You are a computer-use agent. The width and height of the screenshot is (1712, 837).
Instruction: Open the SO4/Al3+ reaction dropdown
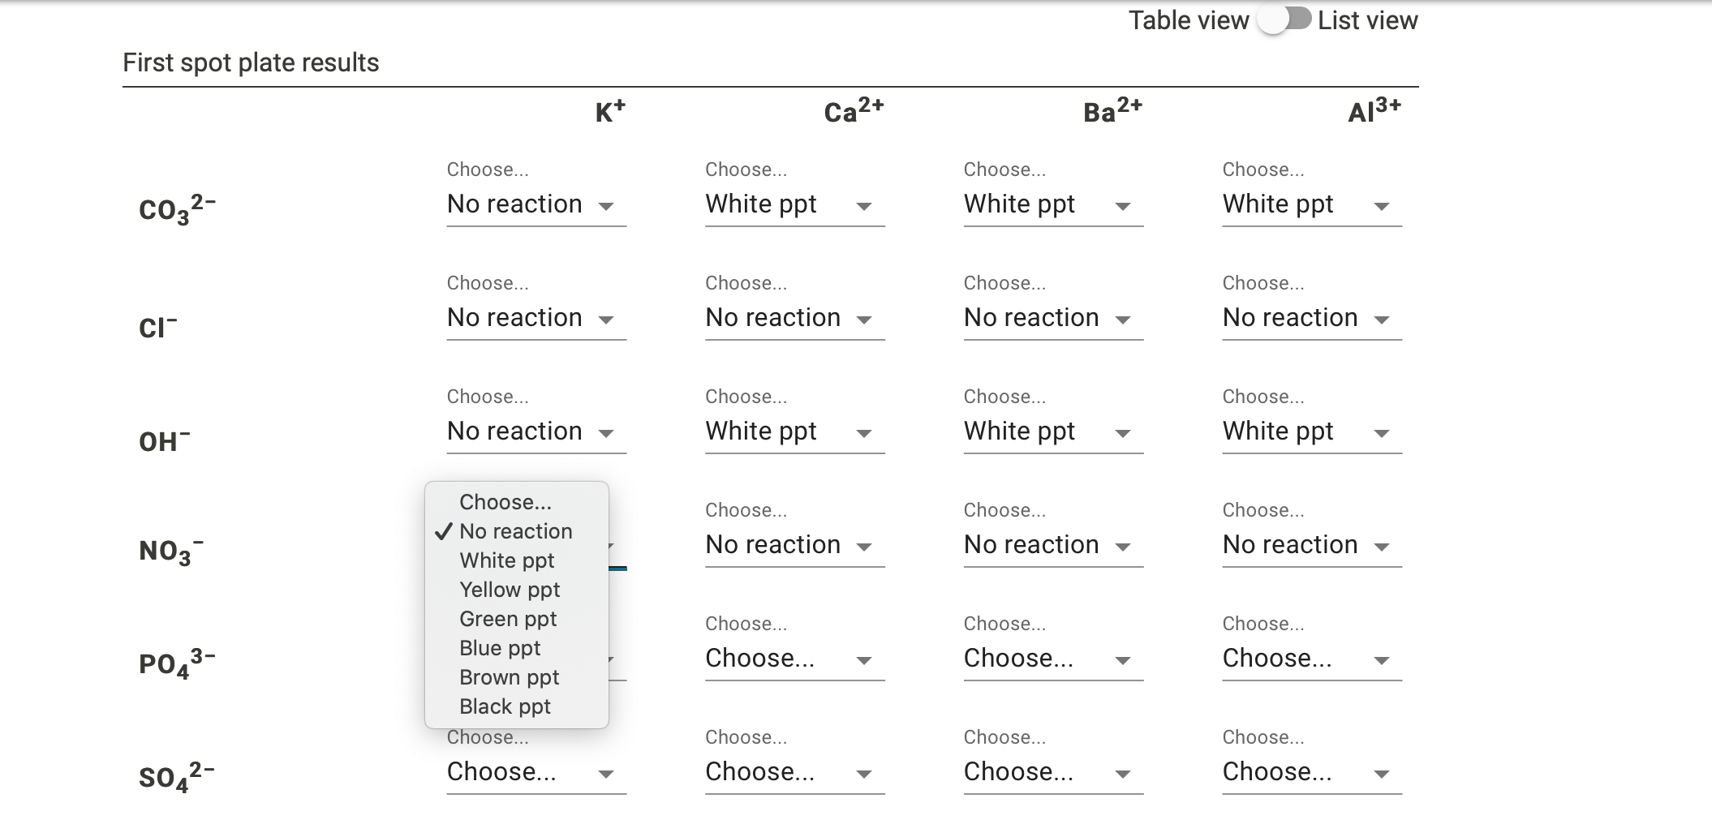pyautogui.click(x=1310, y=772)
